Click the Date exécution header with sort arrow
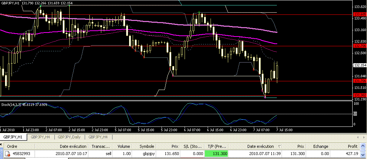This screenshot has width=367, height=159. (x=256, y=146)
